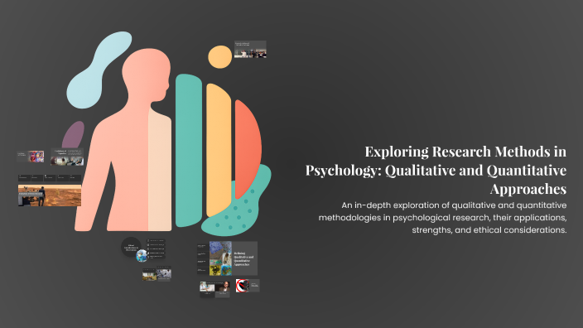Click the round surgeon photo bubble
Screen dimensions: 583x328
click(x=142, y=256)
